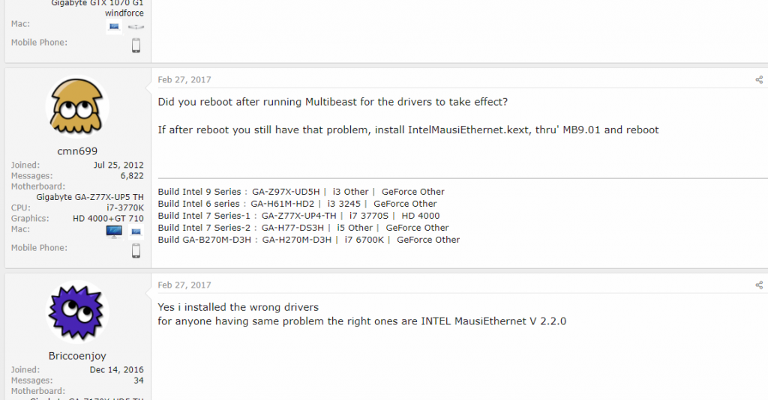Click the Build Intel 9 Series signature line
Image resolution: width=768 pixels, height=400 pixels.
pos(301,192)
